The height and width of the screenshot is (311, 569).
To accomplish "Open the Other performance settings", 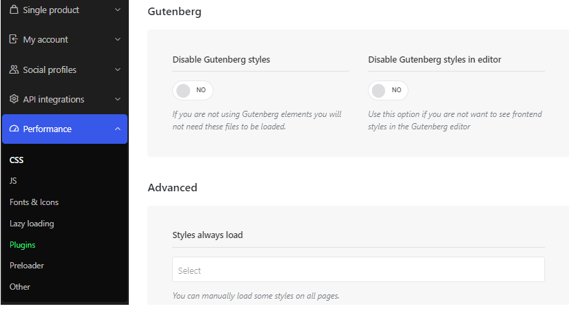I will click(x=19, y=287).
